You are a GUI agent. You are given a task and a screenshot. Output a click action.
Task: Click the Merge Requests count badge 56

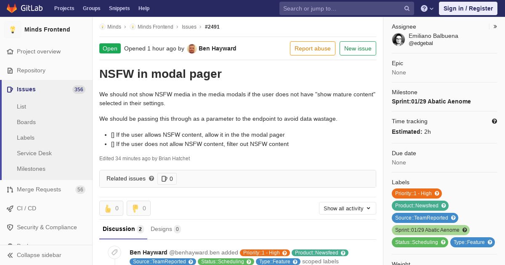click(x=80, y=190)
